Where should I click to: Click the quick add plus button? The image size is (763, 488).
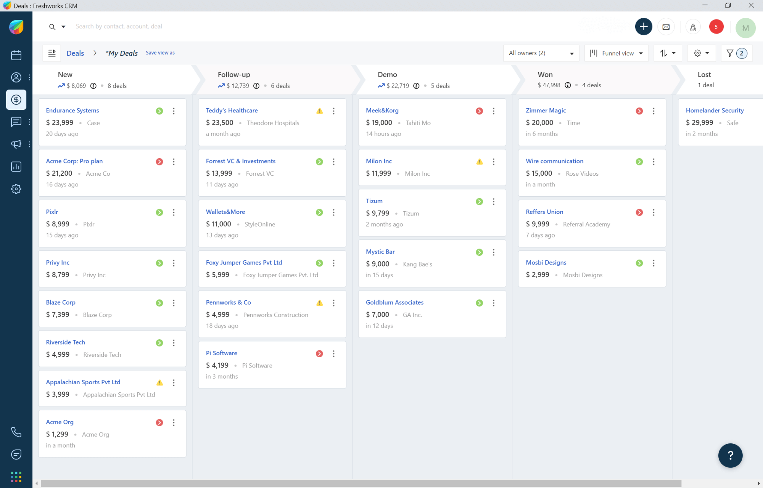pos(643,27)
